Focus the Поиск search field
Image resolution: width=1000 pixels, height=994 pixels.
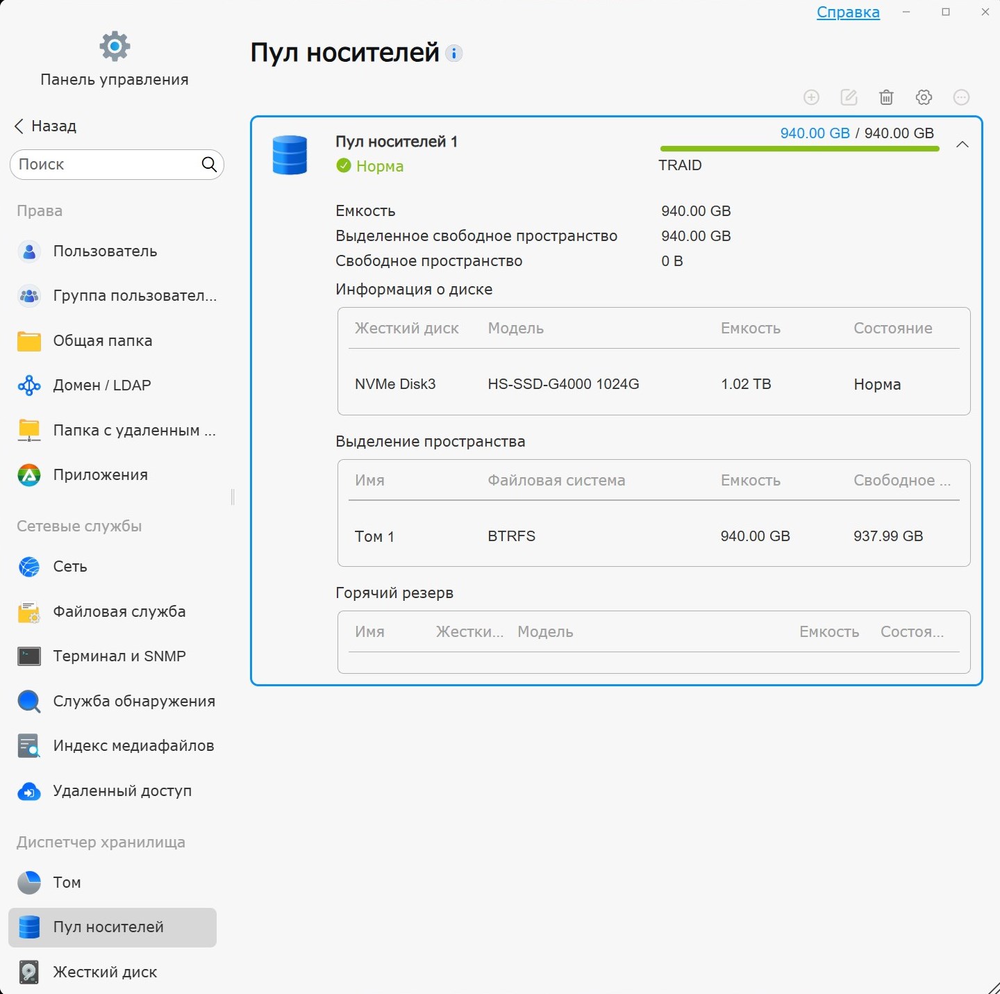[x=117, y=165]
